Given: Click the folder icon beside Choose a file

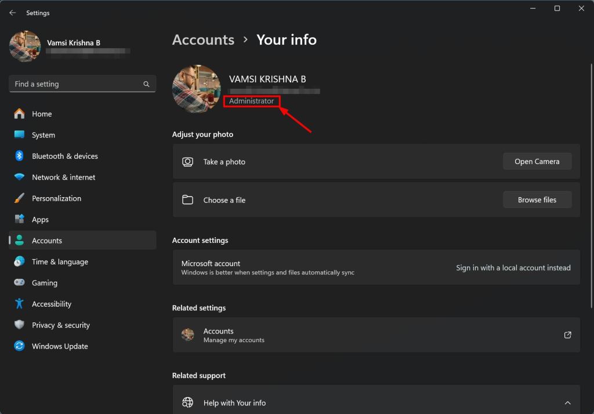Looking at the screenshot, I should click(187, 199).
